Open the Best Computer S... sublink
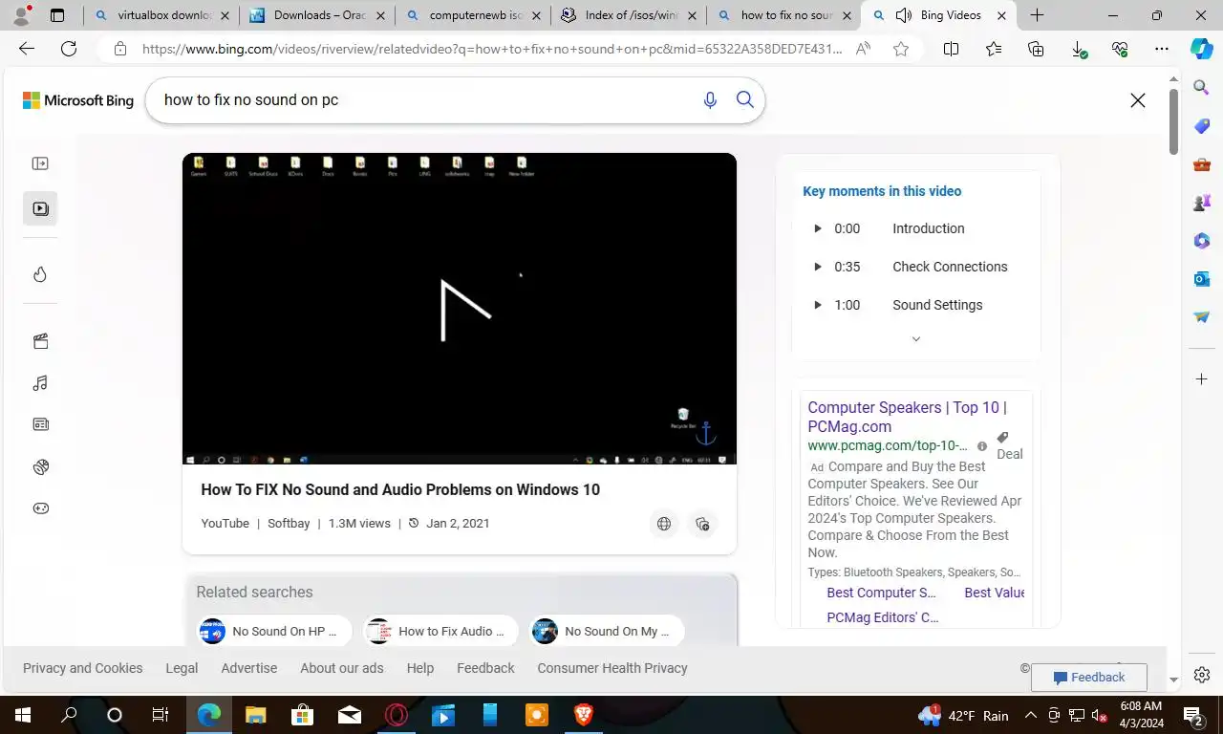Screen dimensions: 1223x734 tap(881, 593)
